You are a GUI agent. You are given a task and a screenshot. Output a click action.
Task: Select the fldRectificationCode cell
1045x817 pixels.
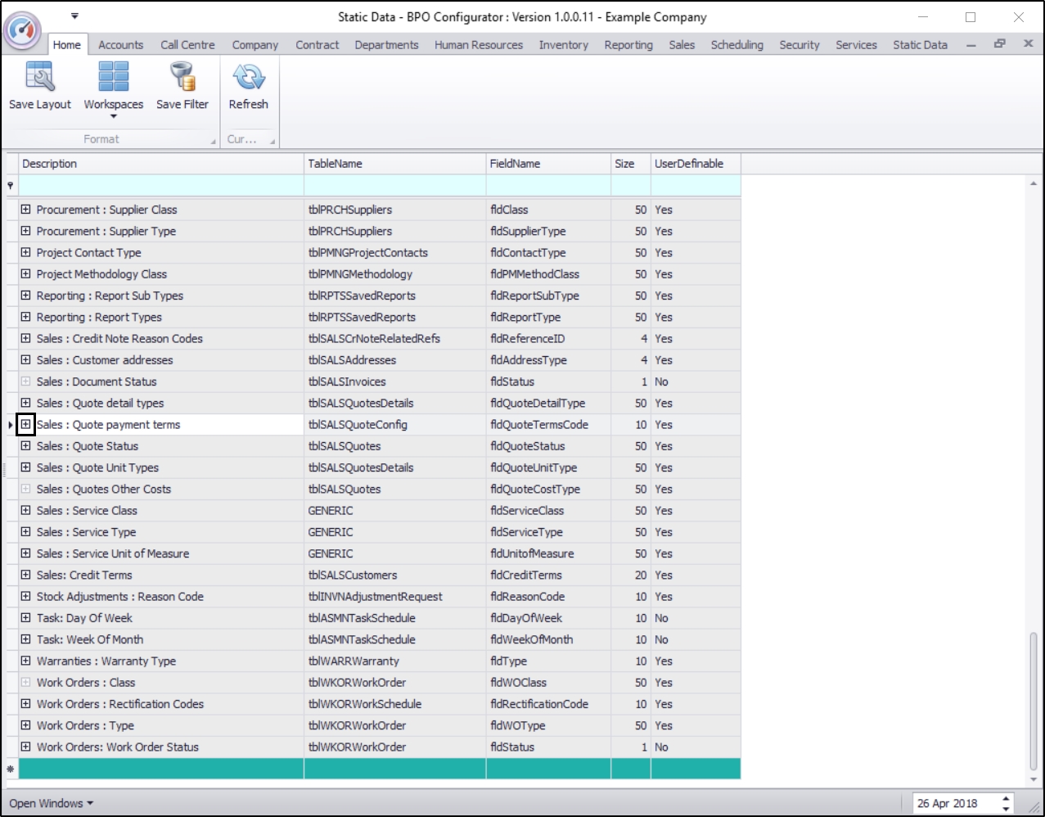click(548, 704)
